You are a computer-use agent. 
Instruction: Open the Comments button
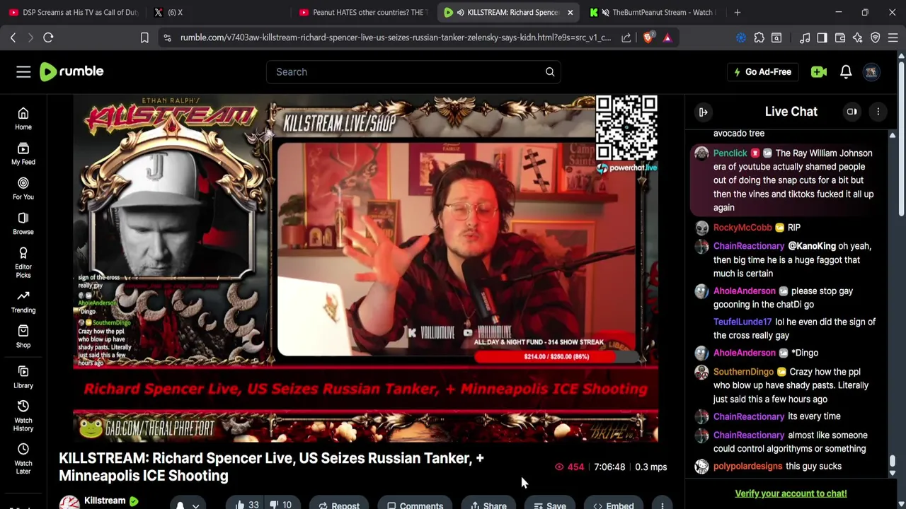415,504
